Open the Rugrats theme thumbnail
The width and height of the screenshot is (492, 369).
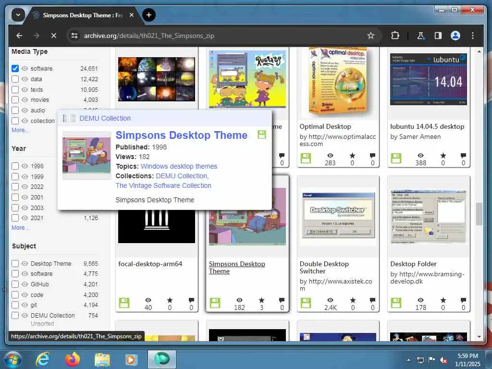(247, 78)
